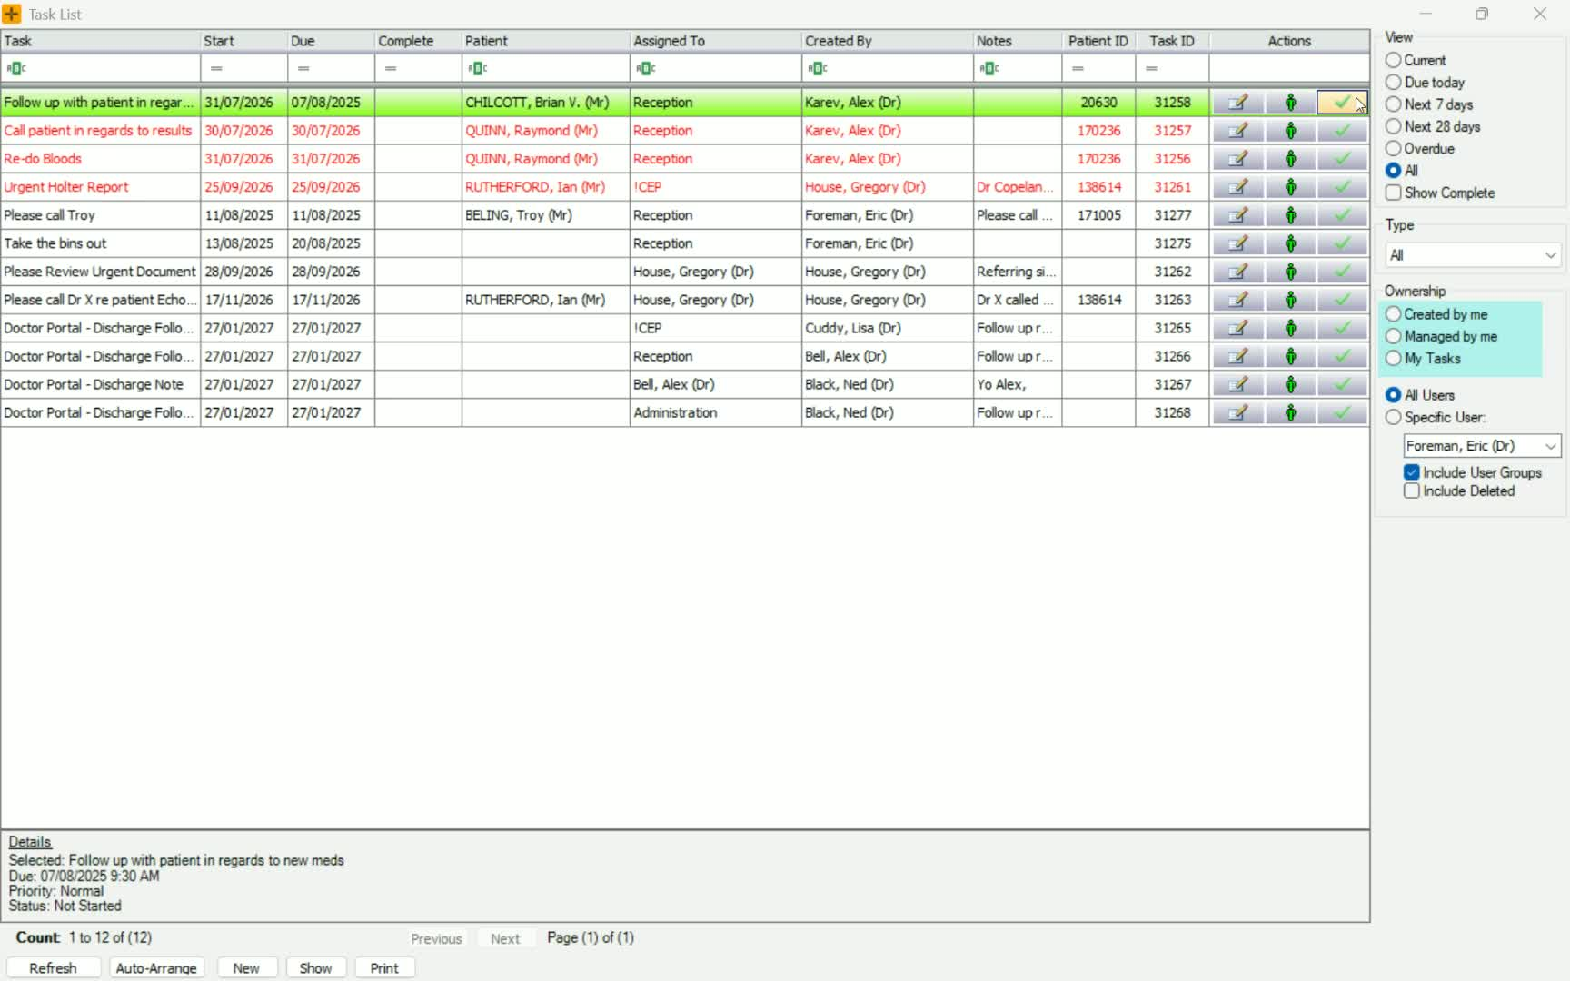This screenshot has width=1570, height=981.
Task: Click the filter icon in Assigned To column
Action: pyautogui.click(x=646, y=68)
